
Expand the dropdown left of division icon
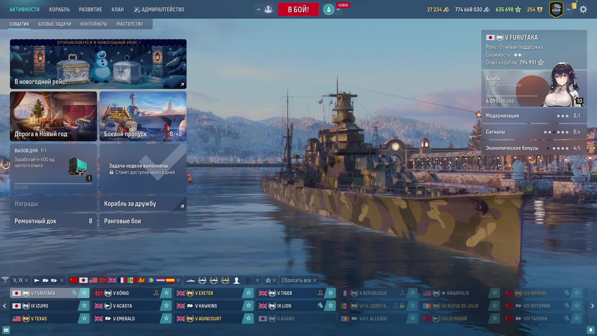pos(258,9)
